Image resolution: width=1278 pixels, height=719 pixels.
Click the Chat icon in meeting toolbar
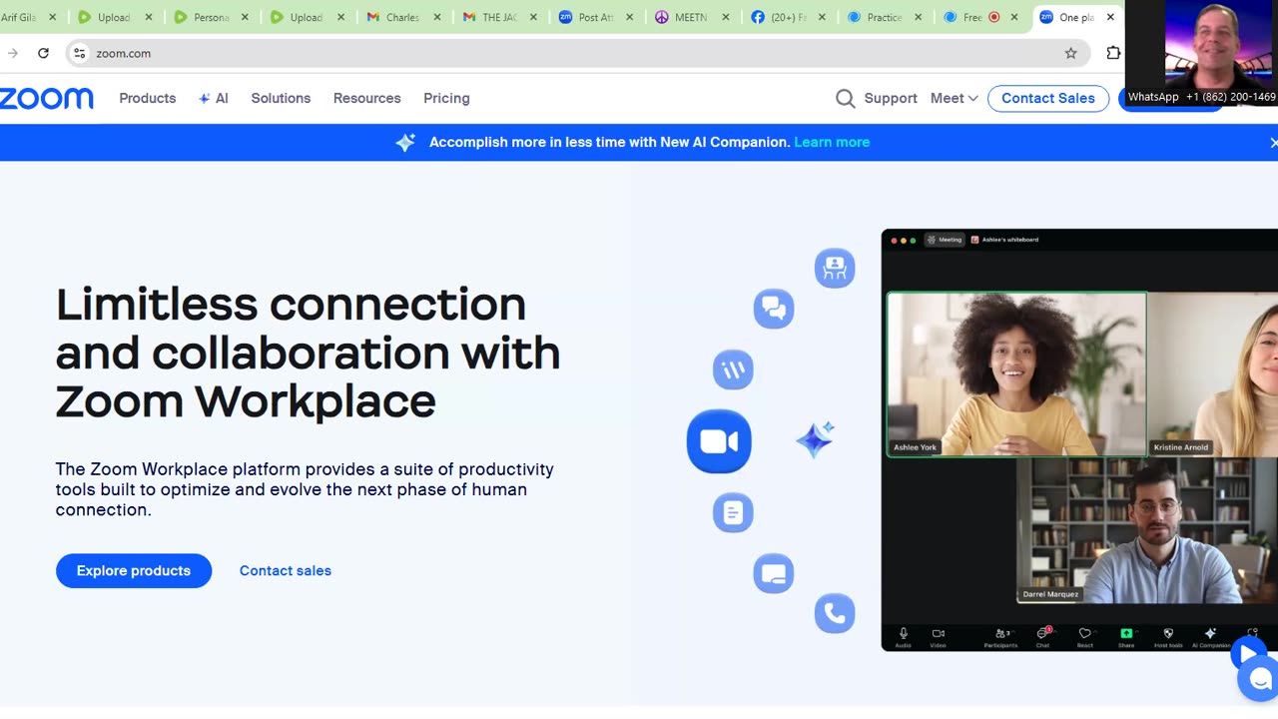1043,636
